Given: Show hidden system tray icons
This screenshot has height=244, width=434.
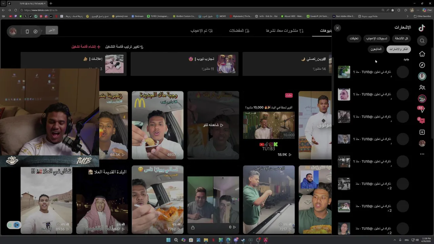Looking at the screenshot, I should 395,240.
